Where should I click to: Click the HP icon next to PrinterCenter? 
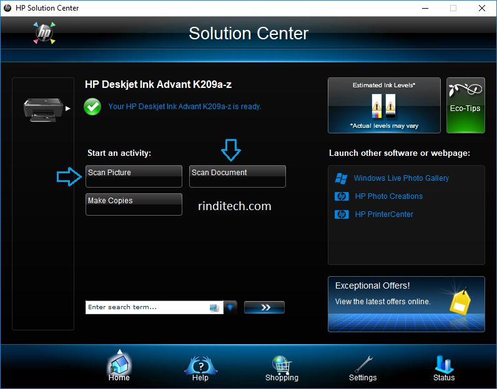[x=342, y=214]
